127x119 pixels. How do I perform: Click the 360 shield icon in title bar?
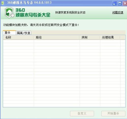coord(3,3)
